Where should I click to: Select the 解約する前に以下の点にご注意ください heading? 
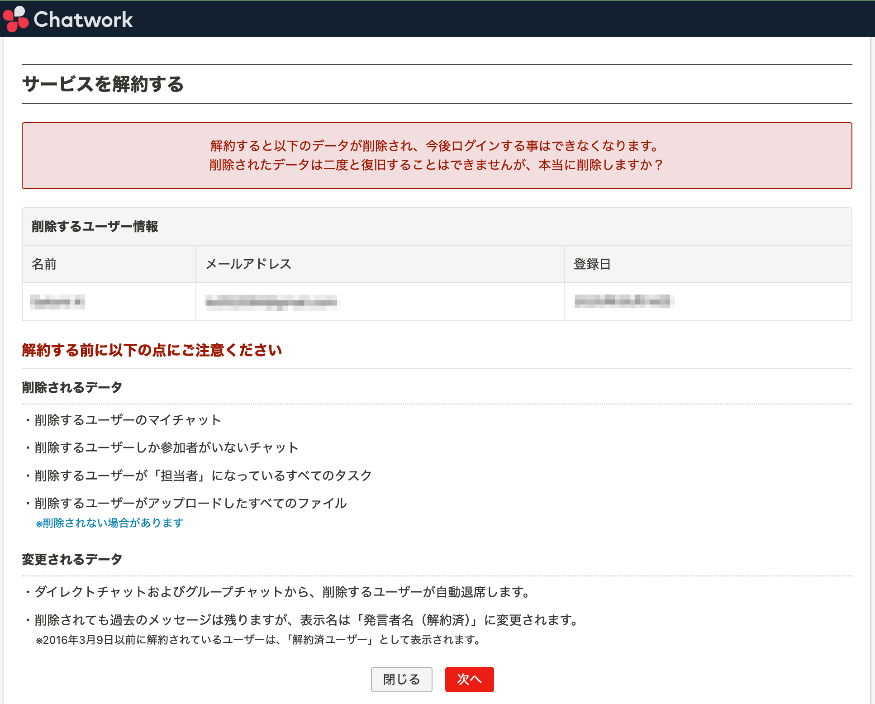click(x=152, y=350)
